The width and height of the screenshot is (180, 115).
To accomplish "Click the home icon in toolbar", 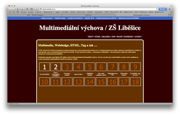I will 18,9.
